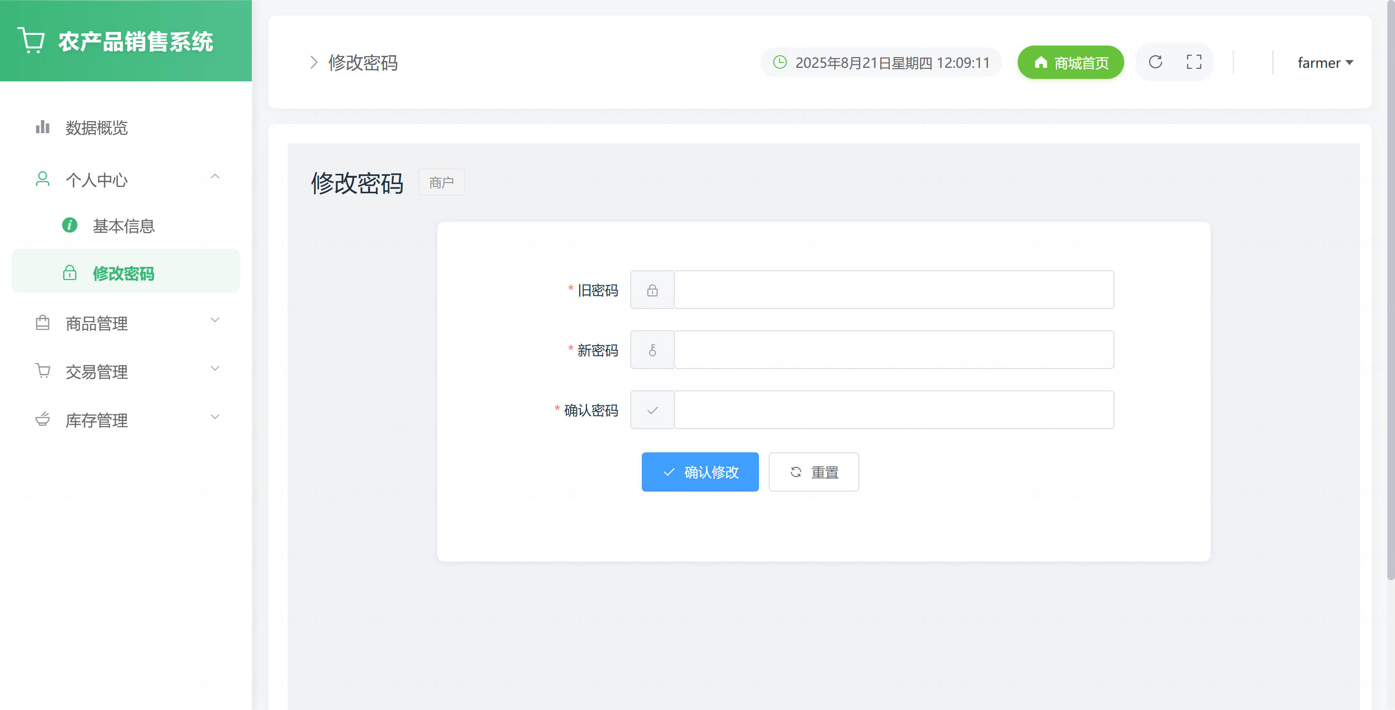Click the checkmark icon prefix of 确认密码
Screen dimensions: 1395x710
652,411
